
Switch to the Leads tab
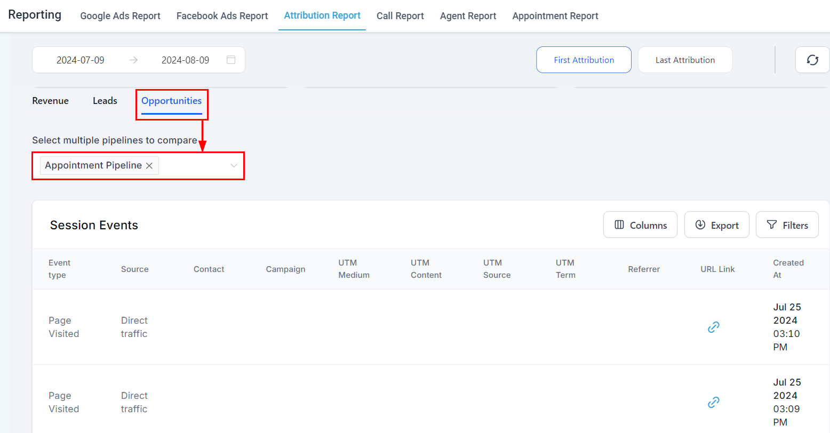(105, 101)
